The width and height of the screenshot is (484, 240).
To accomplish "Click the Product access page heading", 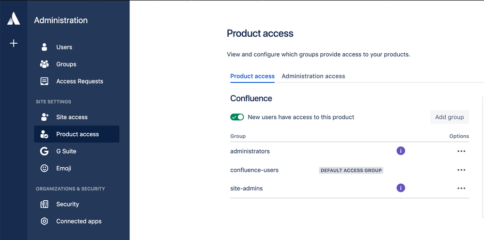I will 260,33.
